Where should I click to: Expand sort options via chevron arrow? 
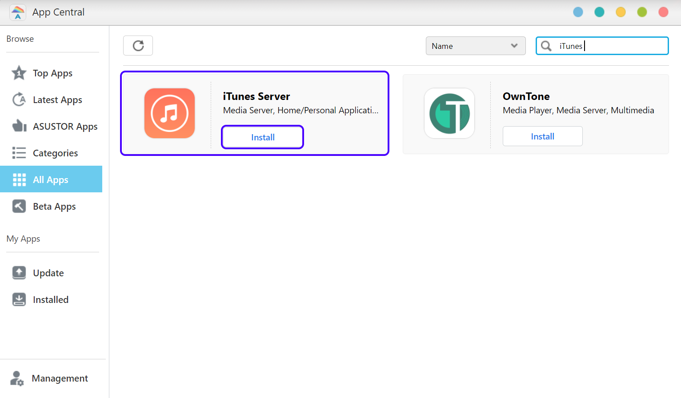[x=514, y=46]
